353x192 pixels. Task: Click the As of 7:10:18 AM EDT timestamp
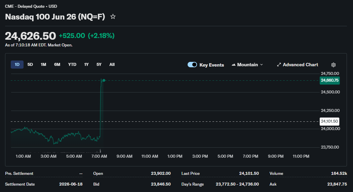tap(39, 45)
